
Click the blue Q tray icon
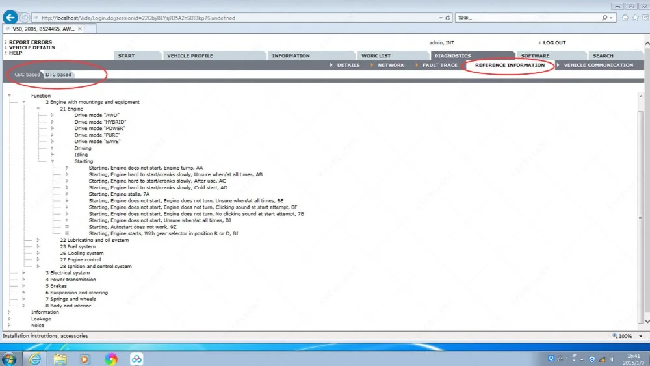tap(551, 359)
